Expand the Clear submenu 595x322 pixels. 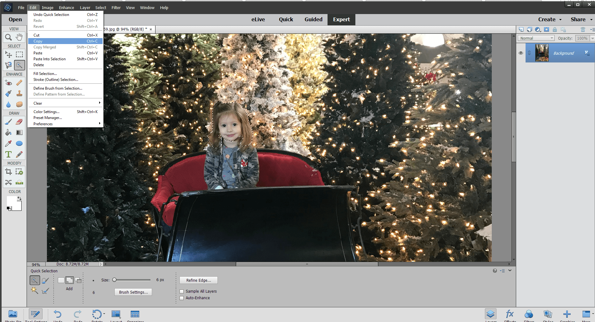(x=65, y=103)
